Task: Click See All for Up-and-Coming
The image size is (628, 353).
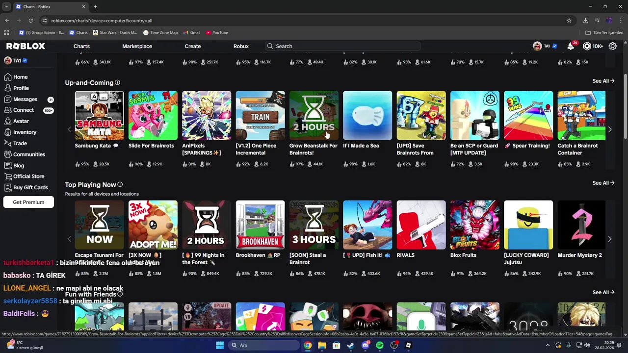Action: pos(603,81)
